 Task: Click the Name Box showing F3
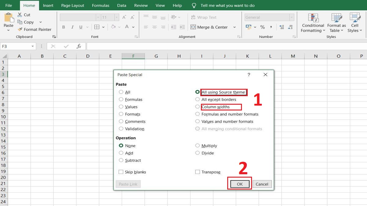(x=18, y=46)
